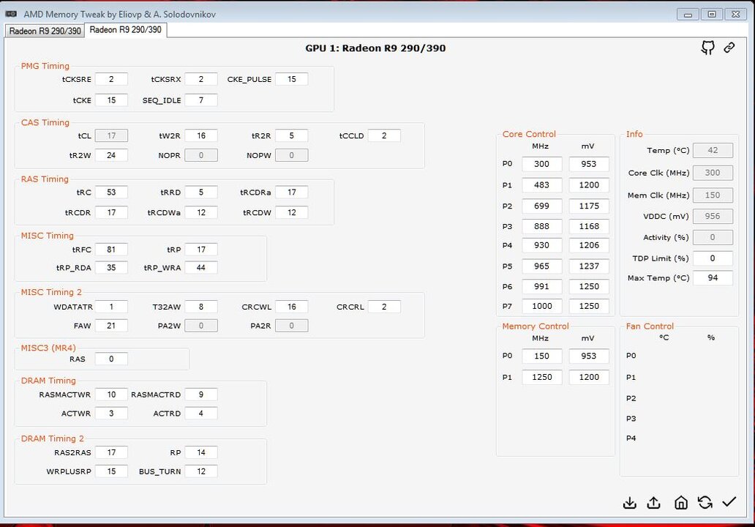The image size is (755, 527).
Task: Open the GitHub link icon
Action: coord(707,47)
